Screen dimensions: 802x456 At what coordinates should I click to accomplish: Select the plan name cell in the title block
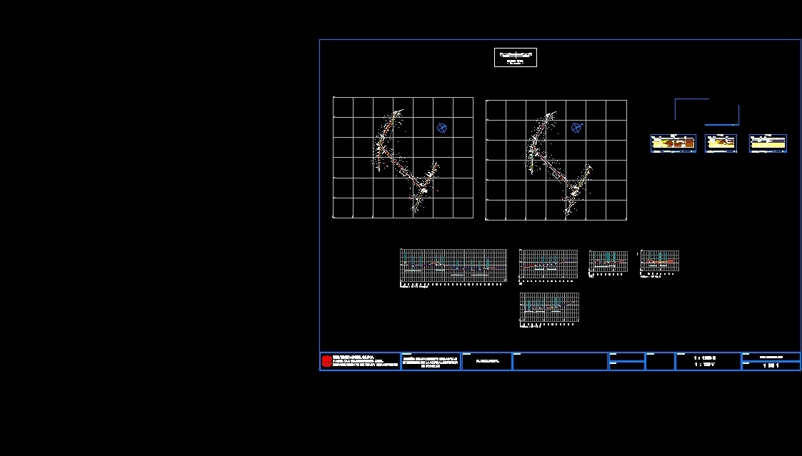[x=486, y=361]
